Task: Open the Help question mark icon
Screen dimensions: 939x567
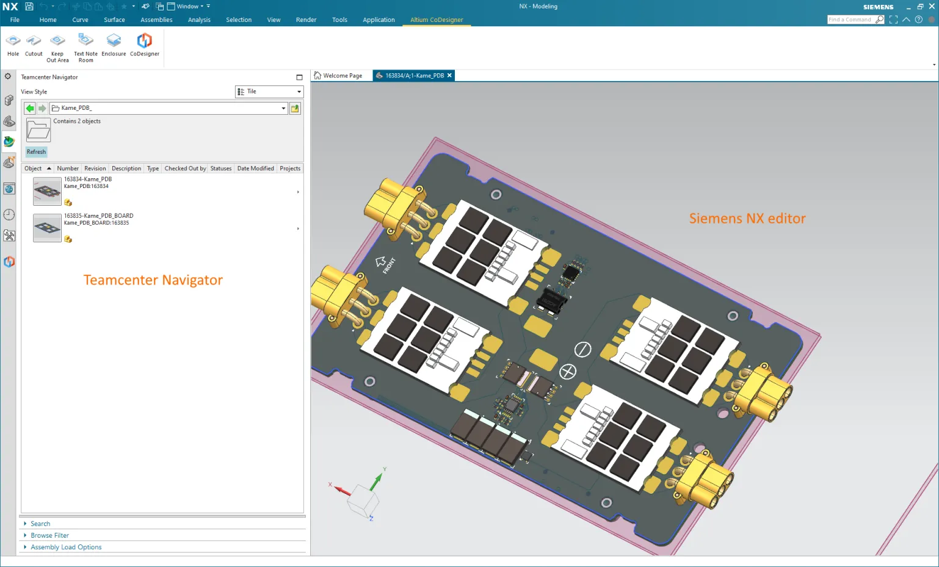Action: pos(919,20)
